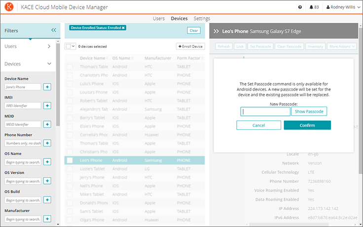Collapse the Filters panel double chevron

tap(53, 30)
